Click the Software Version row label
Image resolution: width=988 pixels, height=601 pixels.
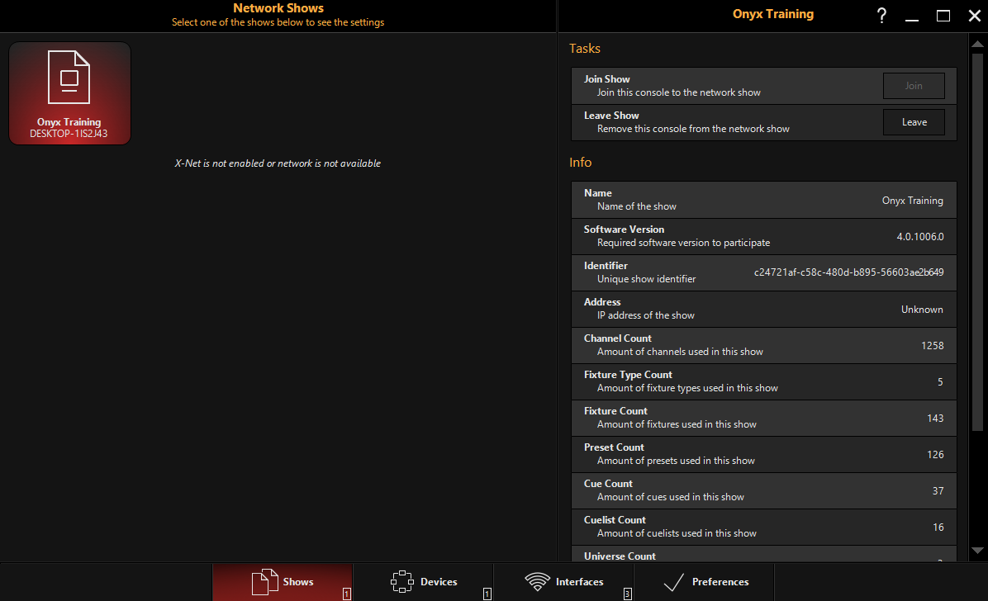tap(623, 230)
